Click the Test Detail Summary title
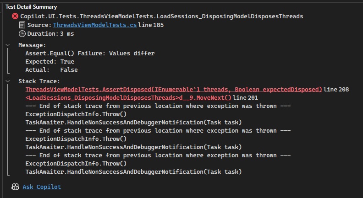 point(31,7)
